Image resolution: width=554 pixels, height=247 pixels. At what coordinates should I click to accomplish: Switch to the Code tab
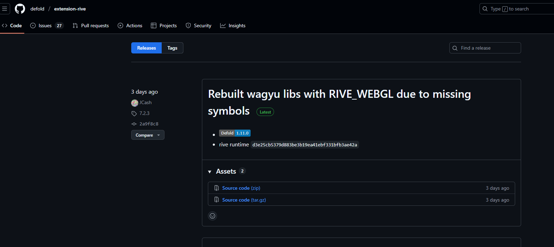pos(12,26)
